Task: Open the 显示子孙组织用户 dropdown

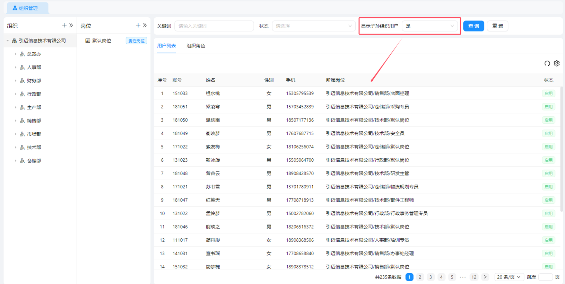Action: 429,26
